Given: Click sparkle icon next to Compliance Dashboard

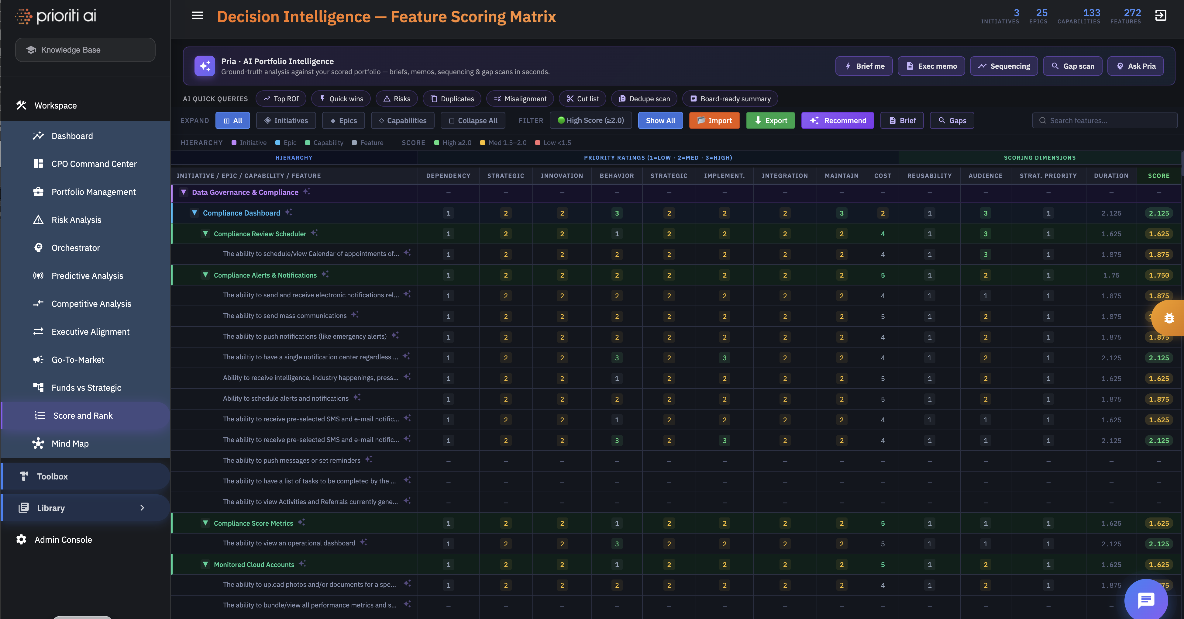Looking at the screenshot, I should coord(289,212).
